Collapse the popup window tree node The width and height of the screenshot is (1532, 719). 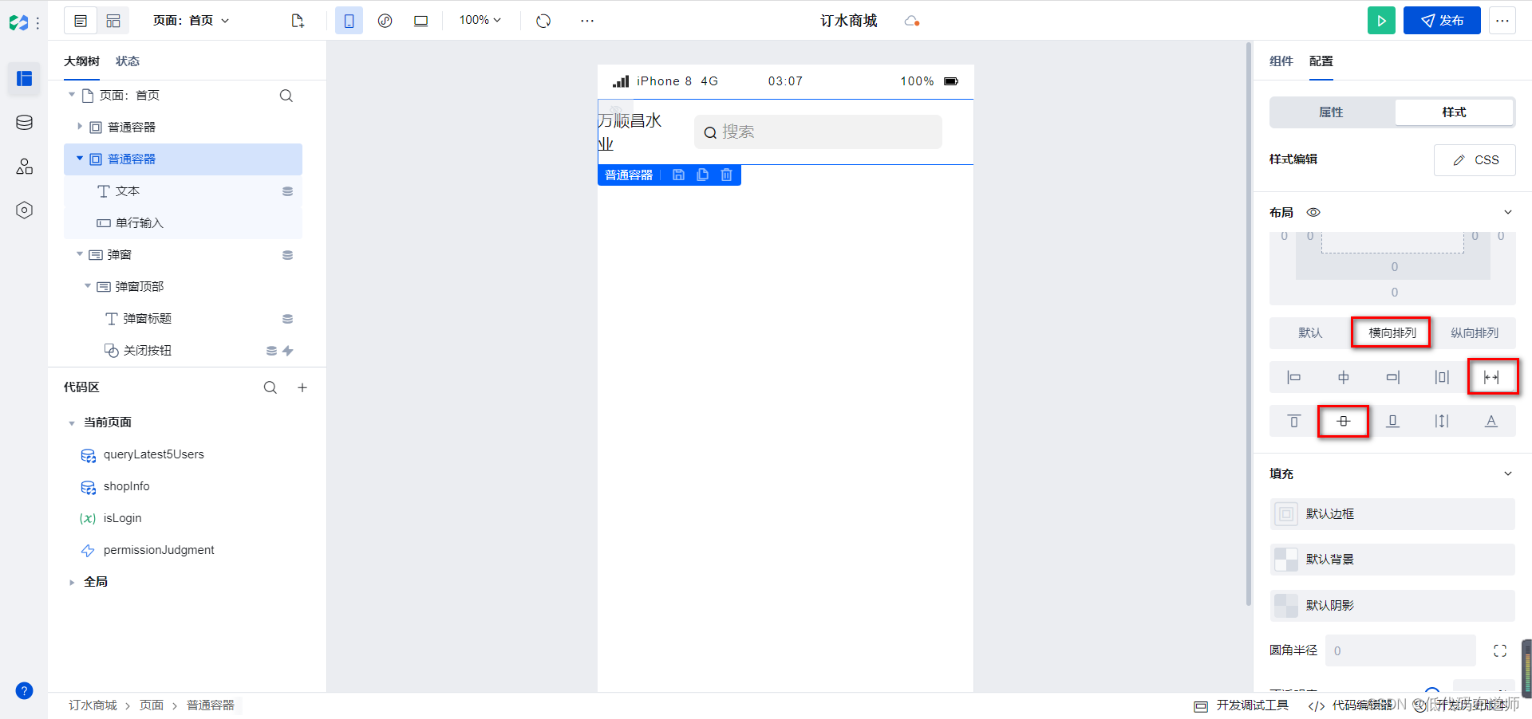[x=80, y=254]
